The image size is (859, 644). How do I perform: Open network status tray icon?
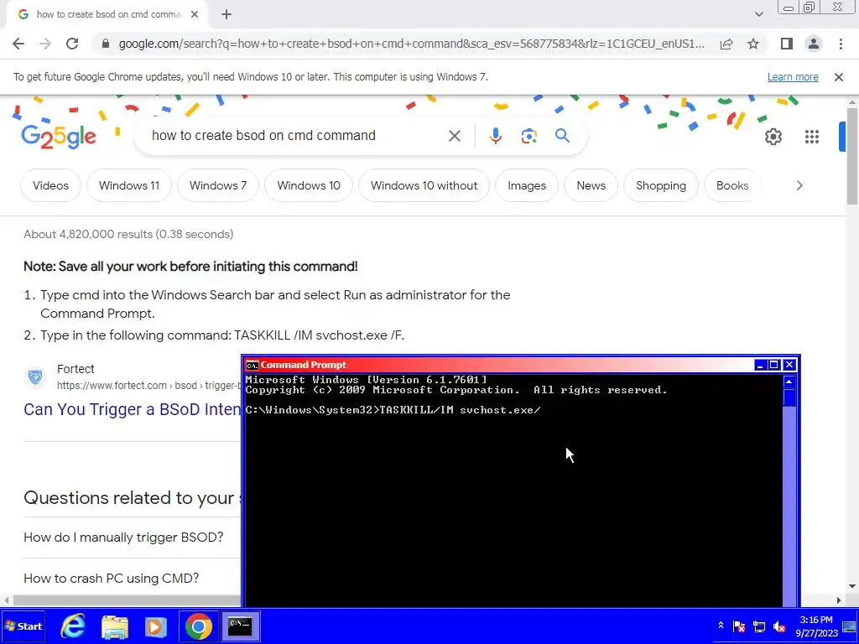[759, 626]
